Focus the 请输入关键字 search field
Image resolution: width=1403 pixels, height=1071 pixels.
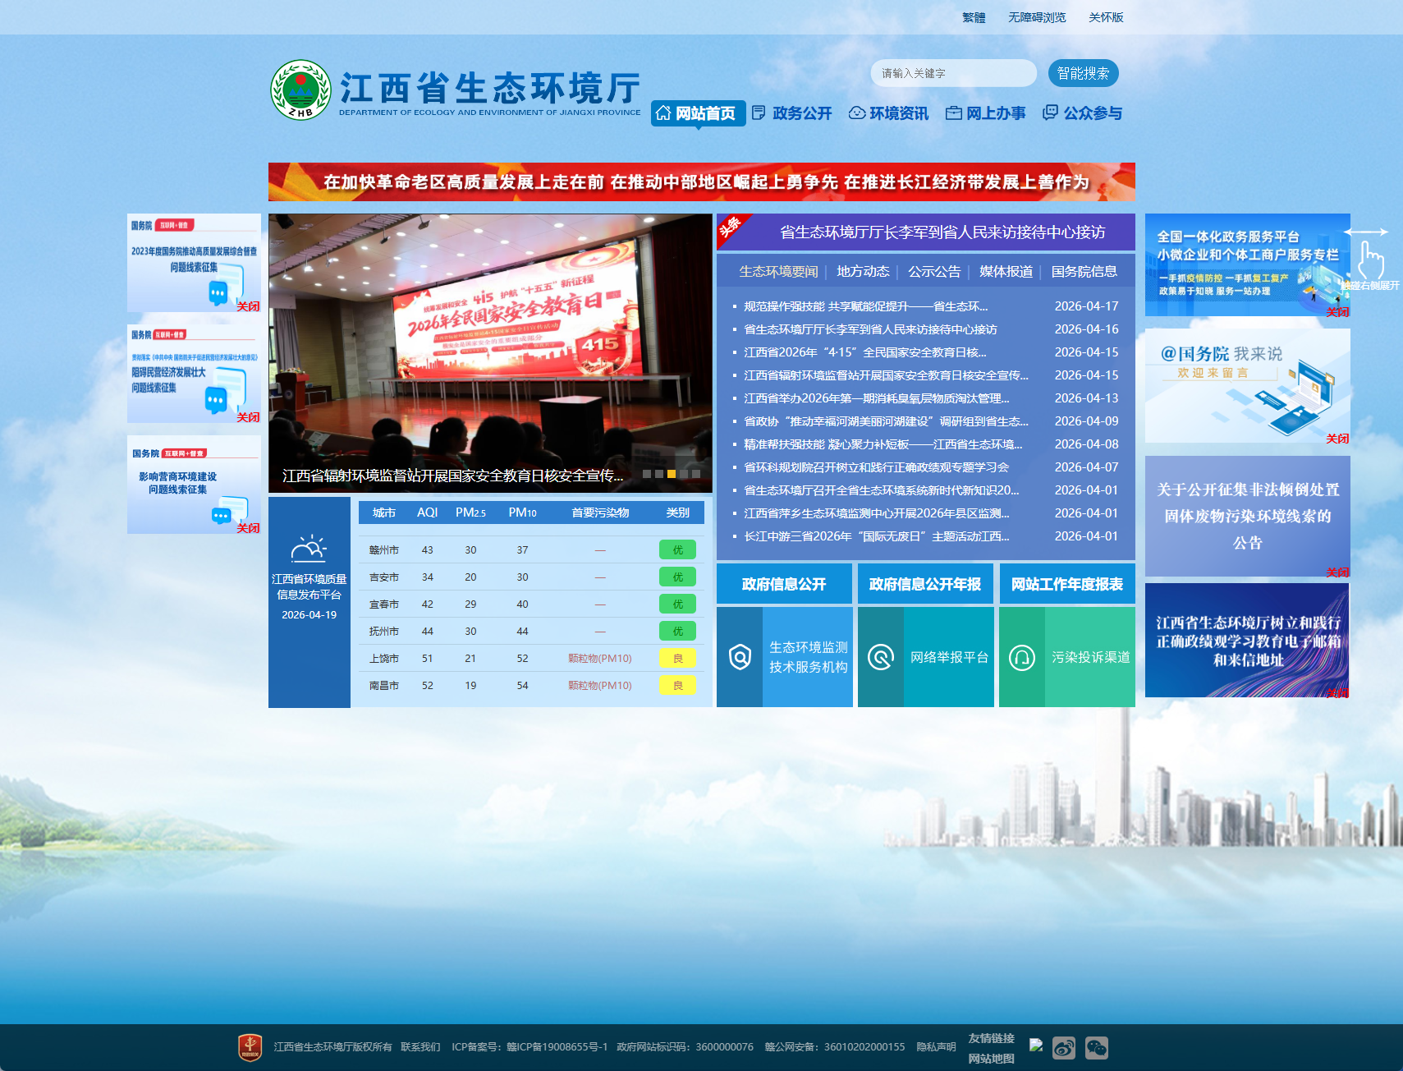coord(952,73)
